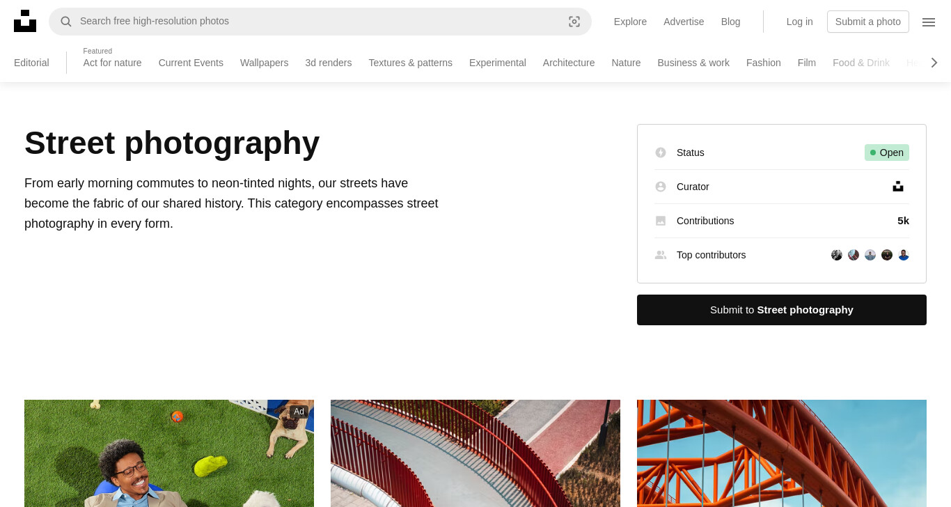The image size is (951, 507).
Task: Open fourth top contributor avatar
Action: (887, 255)
